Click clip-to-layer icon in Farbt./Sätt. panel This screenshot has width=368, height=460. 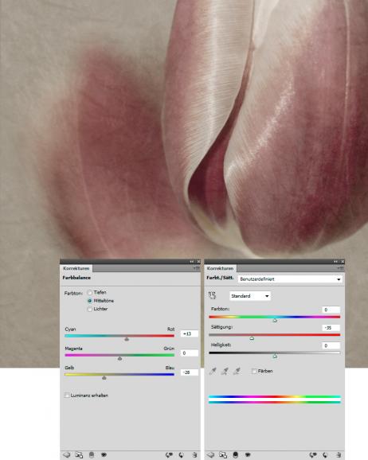[x=235, y=454]
